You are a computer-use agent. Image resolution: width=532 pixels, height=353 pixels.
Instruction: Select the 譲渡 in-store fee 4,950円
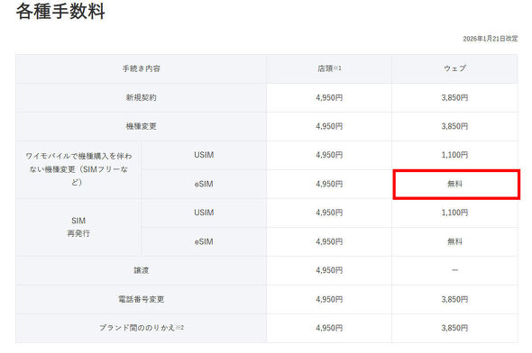pyautogui.click(x=329, y=270)
